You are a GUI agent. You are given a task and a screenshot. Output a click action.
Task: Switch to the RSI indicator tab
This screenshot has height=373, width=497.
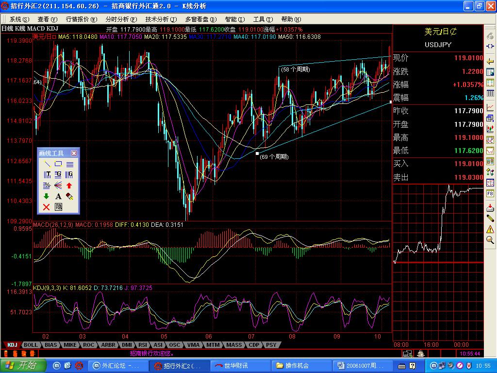coord(143,345)
